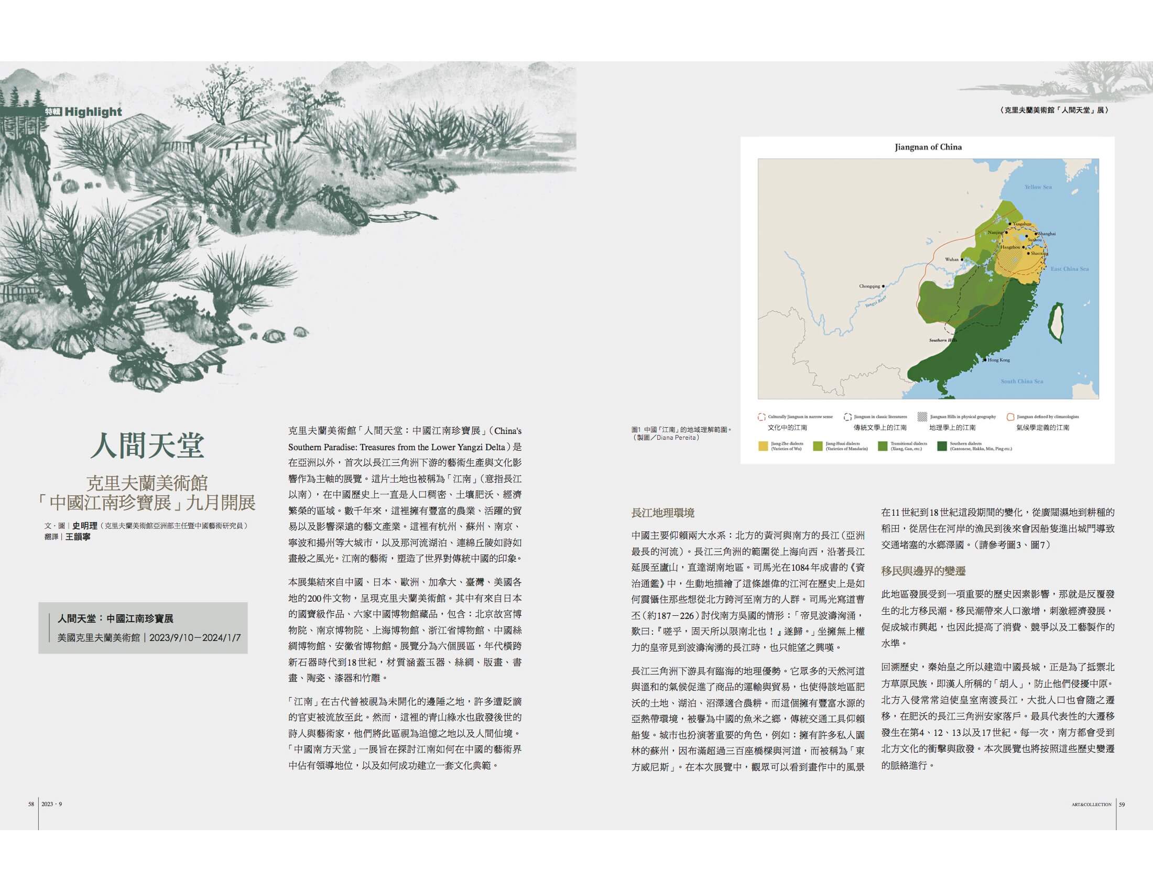The height and width of the screenshot is (891, 1153).
Task: Click the 人間天堂 main headline
Action: [x=147, y=445]
